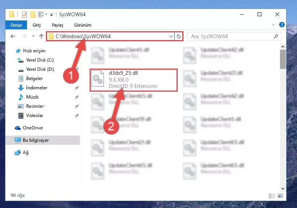Click the folder icon at title bar left
297x208 pixels.
click(x=12, y=14)
